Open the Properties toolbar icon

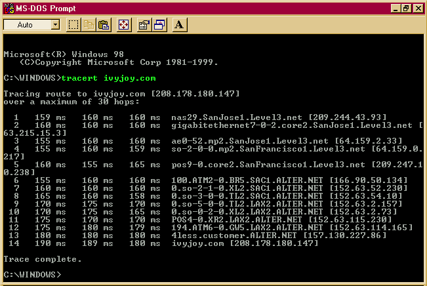(144, 25)
